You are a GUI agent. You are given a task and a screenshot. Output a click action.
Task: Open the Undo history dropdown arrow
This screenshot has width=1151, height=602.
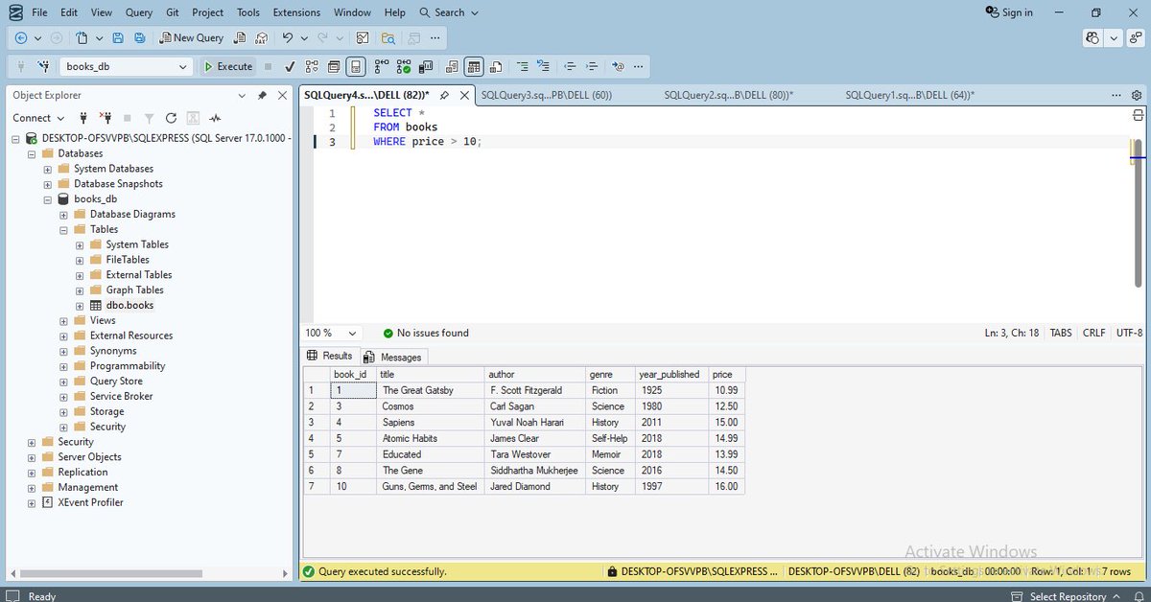point(302,37)
